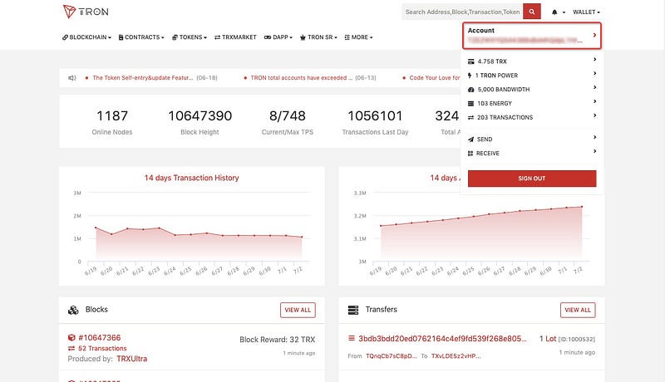Click the transactions arrows icon in wallet menu
Image resolution: width=665 pixels, height=382 pixels.
click(x=470, y=117)
